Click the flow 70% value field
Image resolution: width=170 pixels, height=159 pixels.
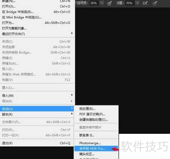tap(130, 3)
